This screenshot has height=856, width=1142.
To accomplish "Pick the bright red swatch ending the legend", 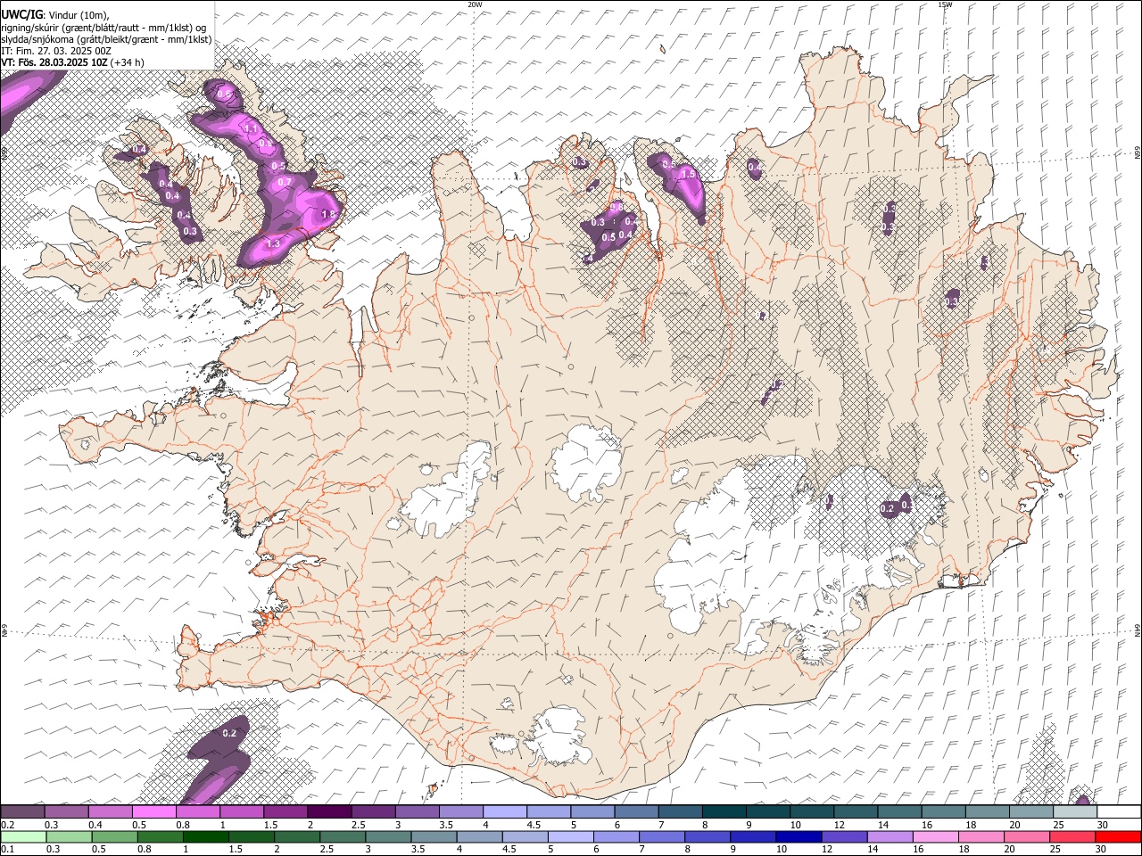I will [1119, 836].
